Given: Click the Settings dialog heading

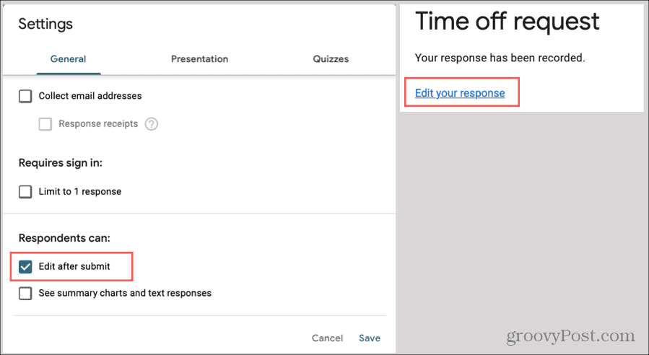Looking at the screenshot, I should tap(45, 24).
